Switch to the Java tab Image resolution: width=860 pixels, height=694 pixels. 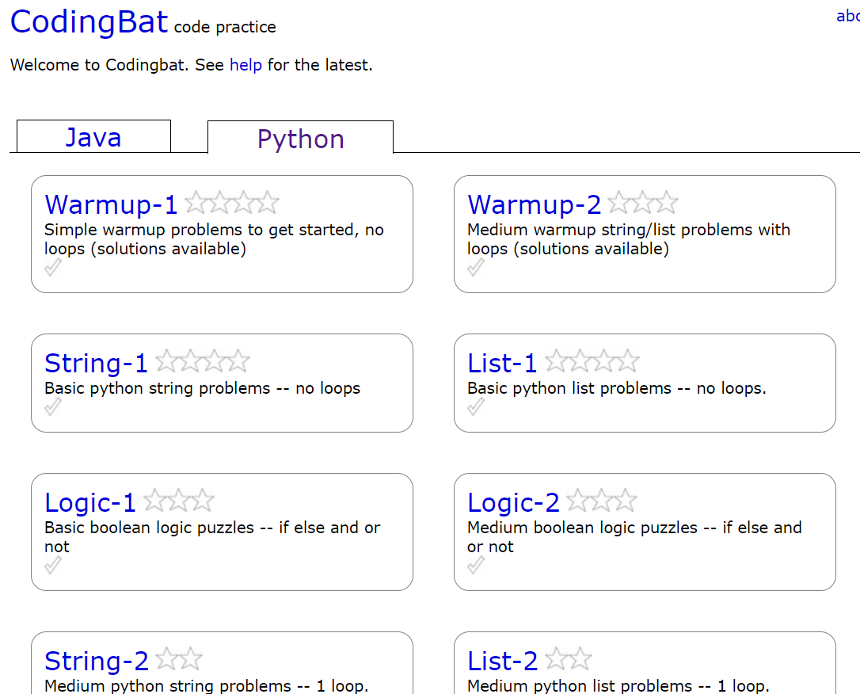pyautogui.click(x=93, y=136)
